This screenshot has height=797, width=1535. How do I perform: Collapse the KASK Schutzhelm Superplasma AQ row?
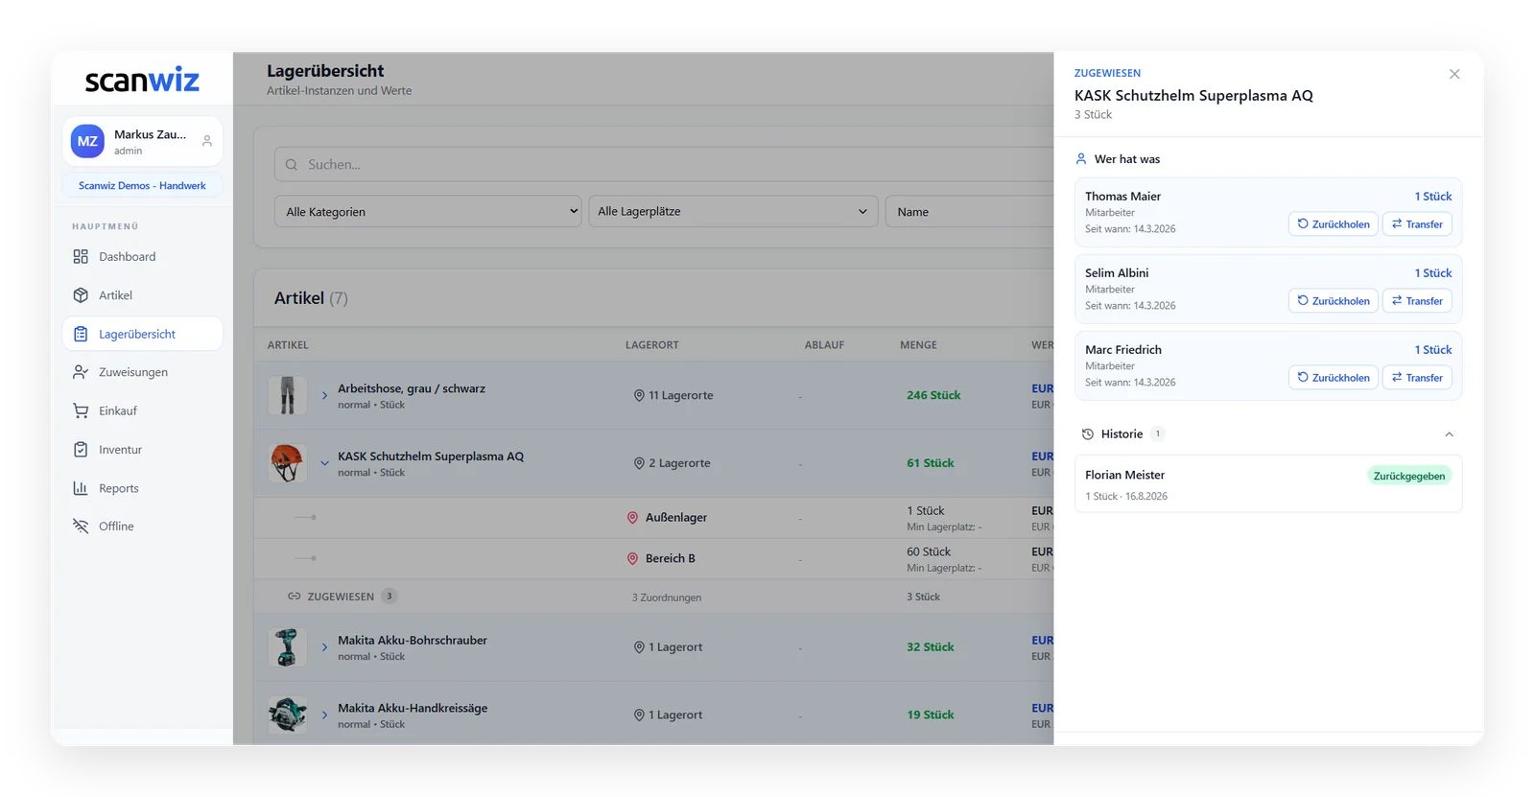[x=324, y=463]
